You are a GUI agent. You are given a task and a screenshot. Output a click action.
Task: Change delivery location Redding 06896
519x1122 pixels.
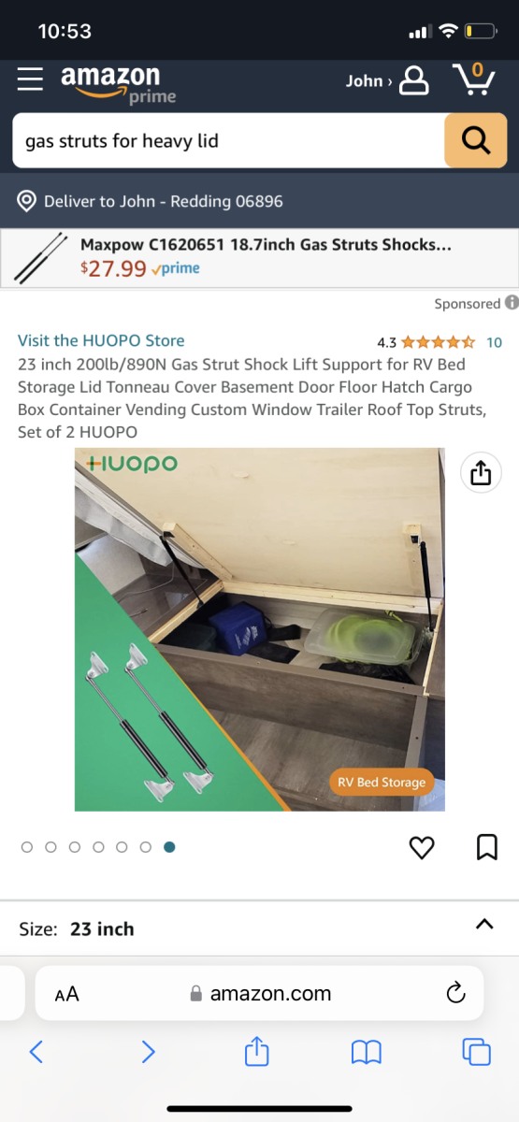[x=151, y=201]
